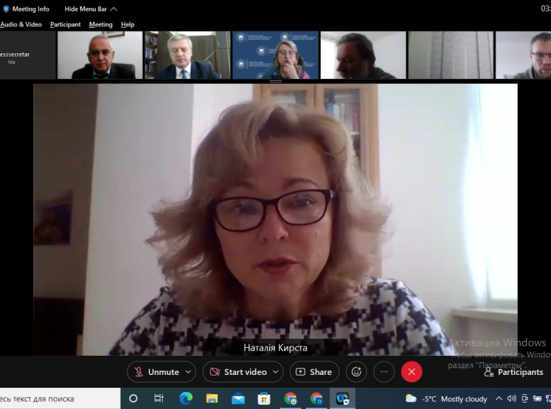Click the Webex app taskbar icon
The width and height of the screenshot is (551, 409).
[342, 398]
